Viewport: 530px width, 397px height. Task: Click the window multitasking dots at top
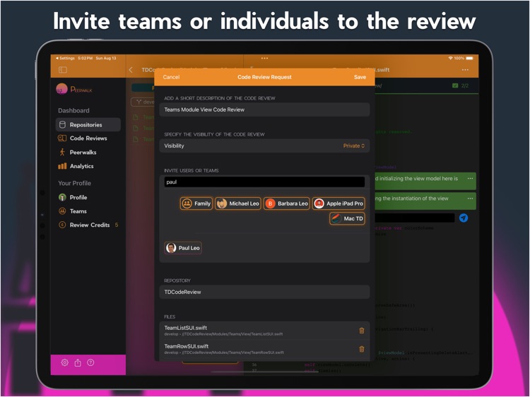click(x=264, y=59)
